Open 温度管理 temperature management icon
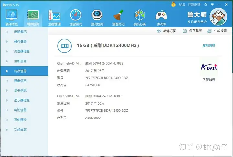 pos(54,15)
